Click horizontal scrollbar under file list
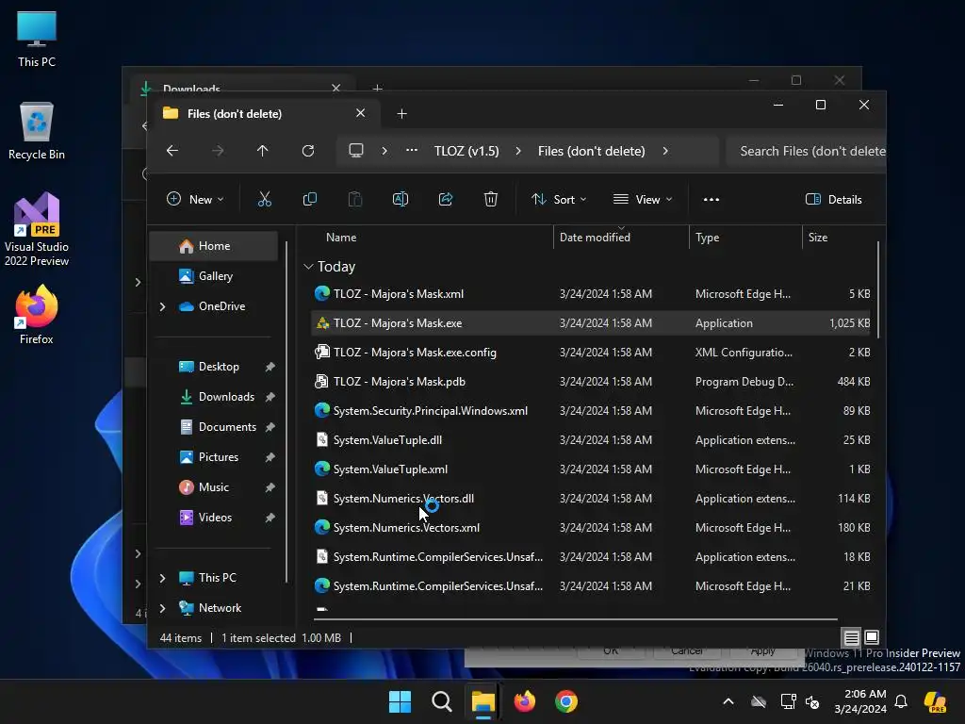The image size is (965, 724). [x=576, y=618]
